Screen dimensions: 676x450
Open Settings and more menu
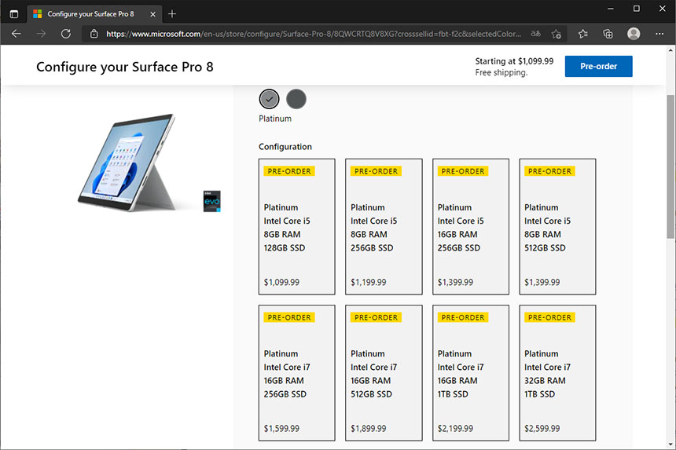(x=659, y=34)
